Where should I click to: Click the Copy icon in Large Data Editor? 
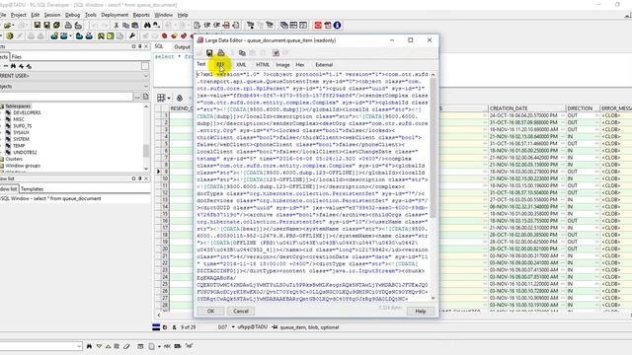click(x=242, y=52)
